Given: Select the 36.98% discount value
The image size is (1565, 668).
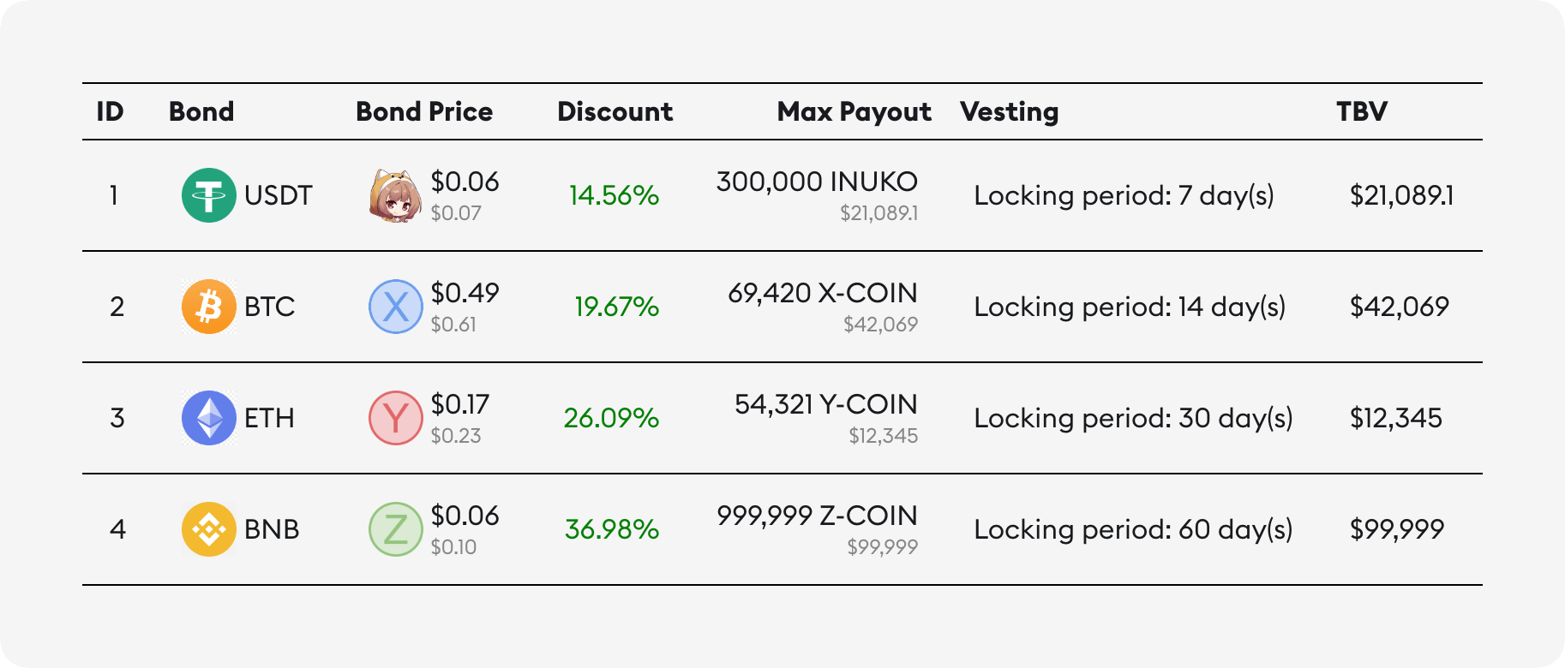Looking at the screenshot, I should (x=612, y=529).
